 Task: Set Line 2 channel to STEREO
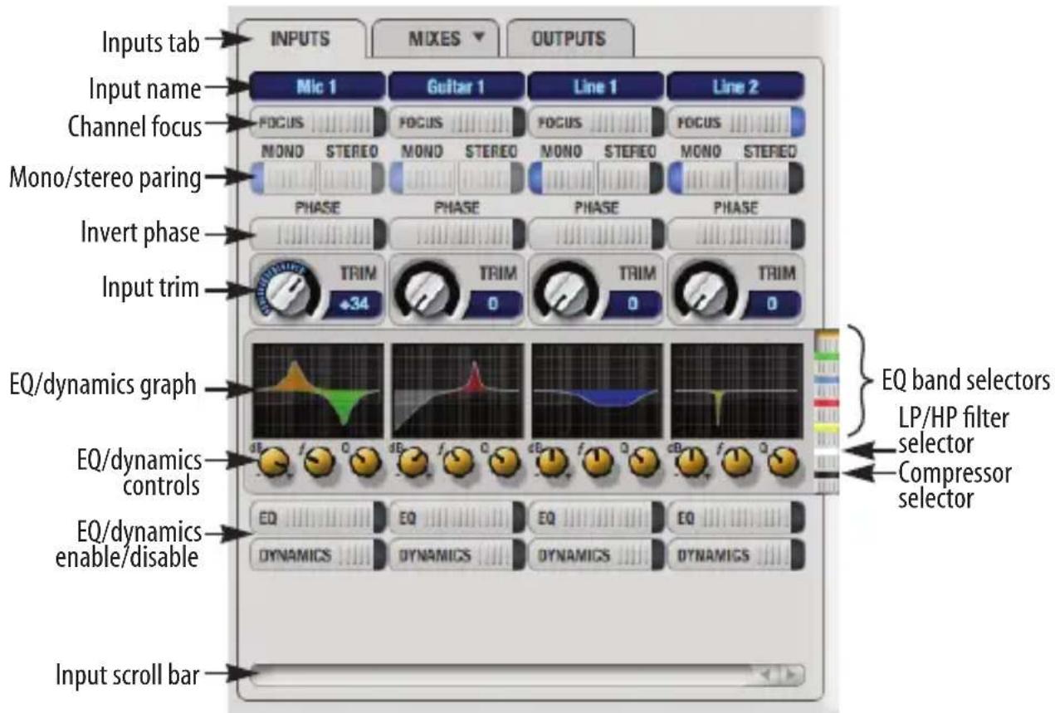click(x=770, y=178)
